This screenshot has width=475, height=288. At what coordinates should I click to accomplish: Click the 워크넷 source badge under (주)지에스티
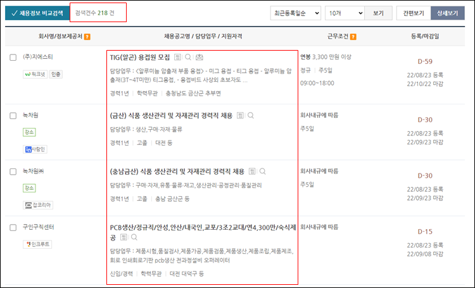pyautogui.click(x=35, y=74)
